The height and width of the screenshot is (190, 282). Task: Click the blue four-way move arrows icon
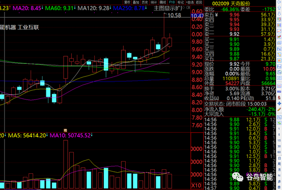(x=279, y=103)
